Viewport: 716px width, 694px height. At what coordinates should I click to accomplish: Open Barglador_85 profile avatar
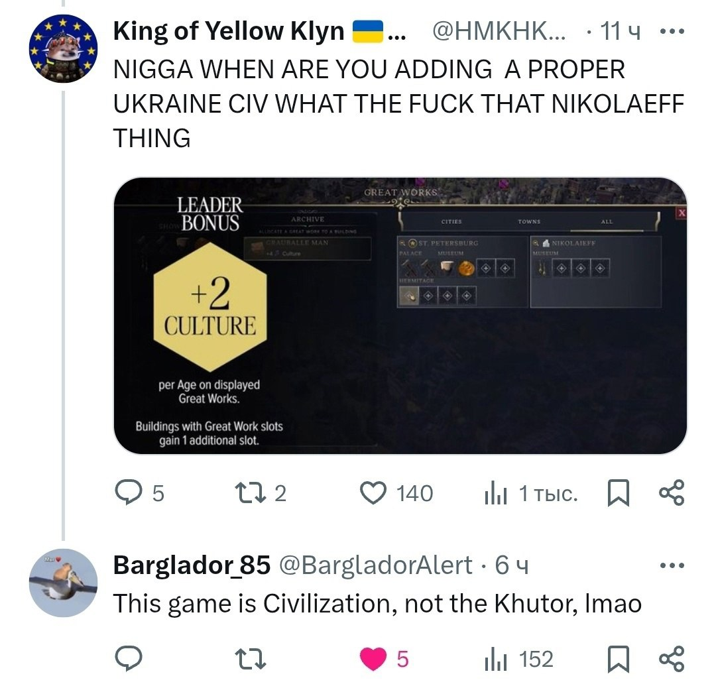[63, 583]
